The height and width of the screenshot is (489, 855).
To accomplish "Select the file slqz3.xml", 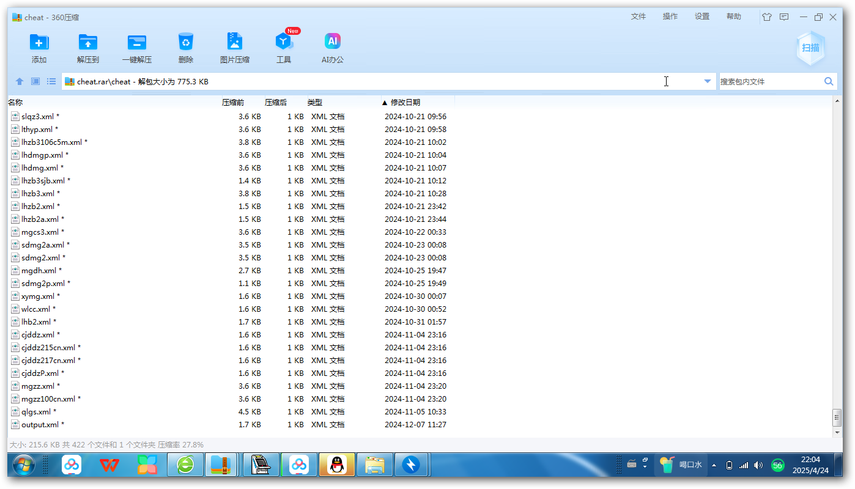I will coord(40,116).
